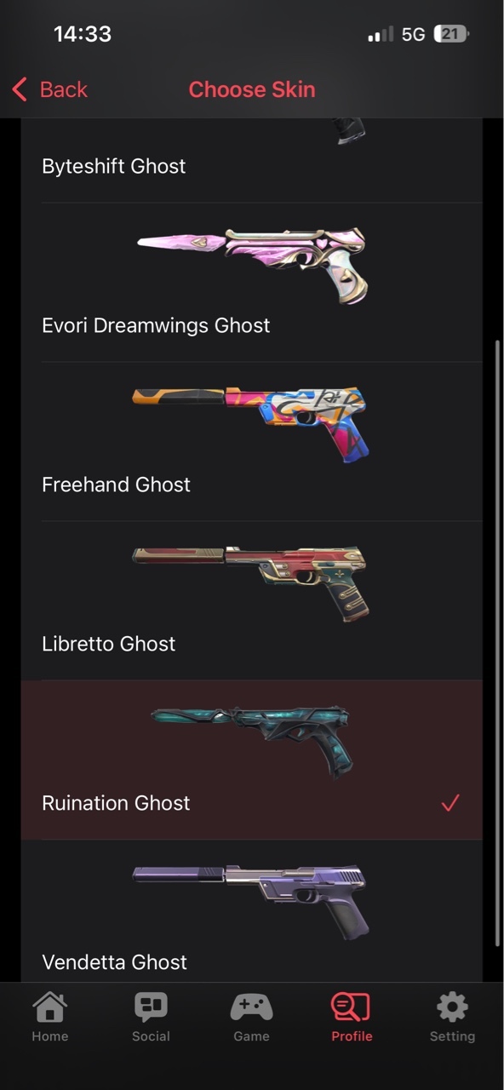Tap the teal Ruination Ghost gun image

click(x=252, y=739)
